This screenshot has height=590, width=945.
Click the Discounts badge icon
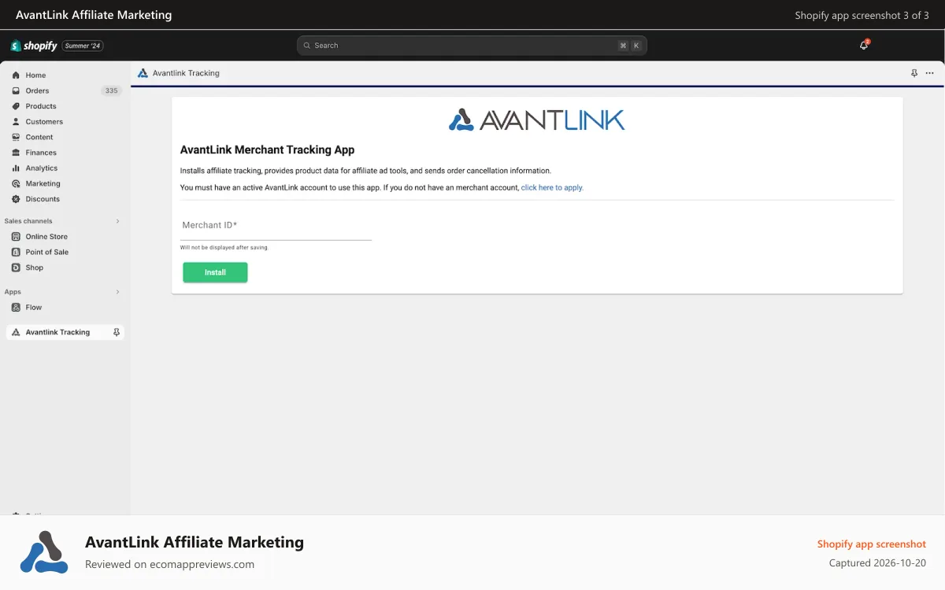coord(16,199)
